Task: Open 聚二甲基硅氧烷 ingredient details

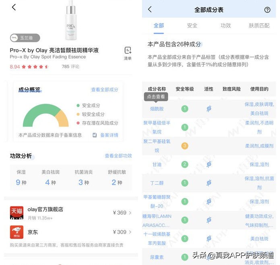Action: 157,146
